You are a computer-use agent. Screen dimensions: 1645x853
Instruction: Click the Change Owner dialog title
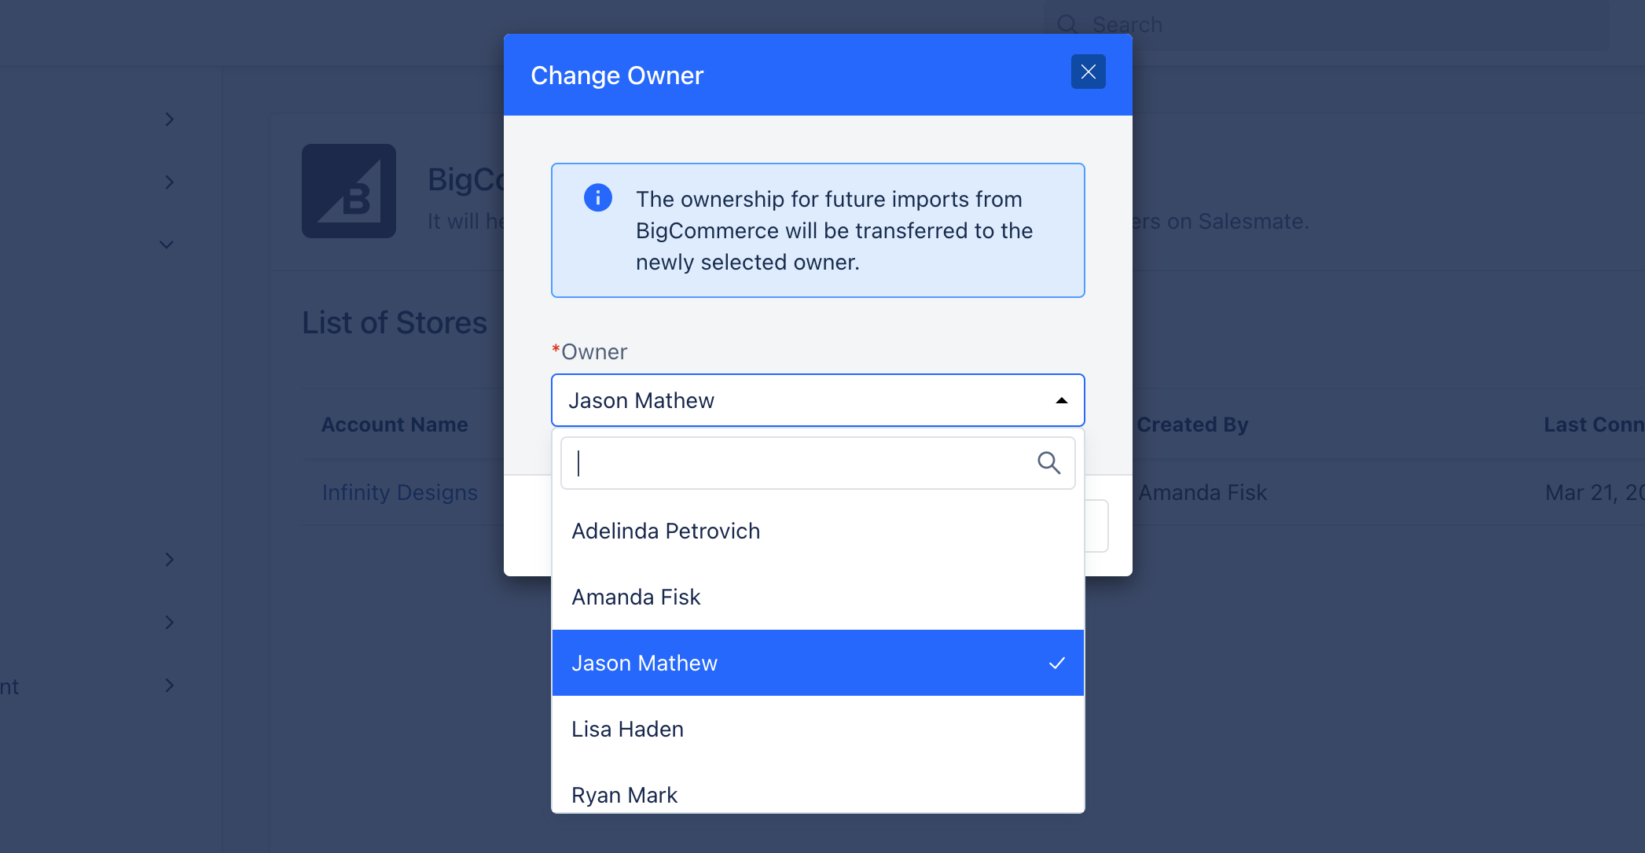(617, 75)
